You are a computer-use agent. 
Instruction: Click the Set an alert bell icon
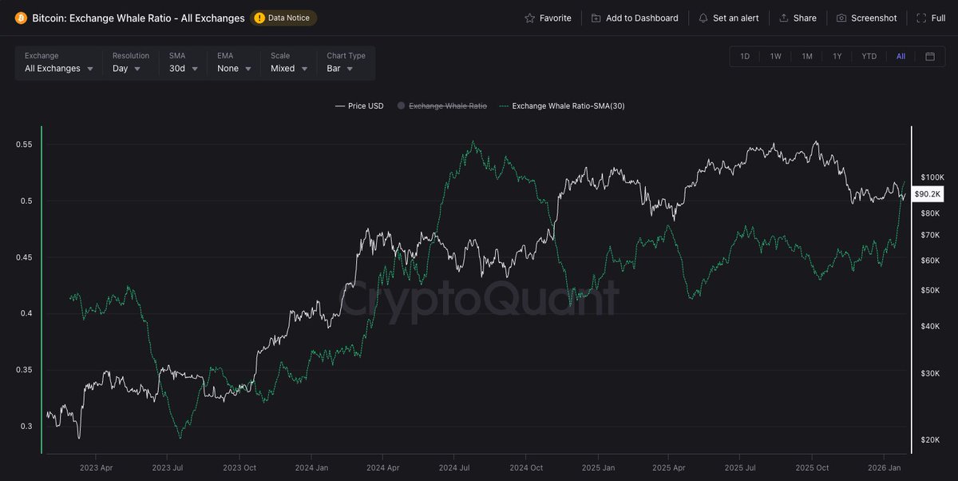703,18
